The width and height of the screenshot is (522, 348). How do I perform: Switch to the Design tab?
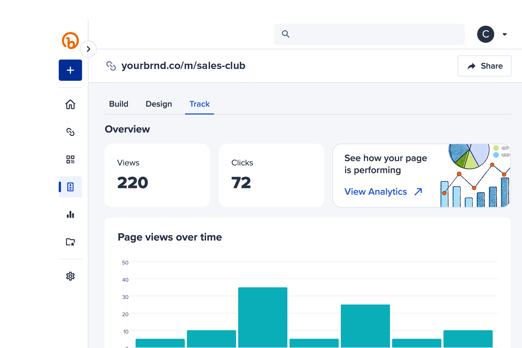tap(158, 104)
